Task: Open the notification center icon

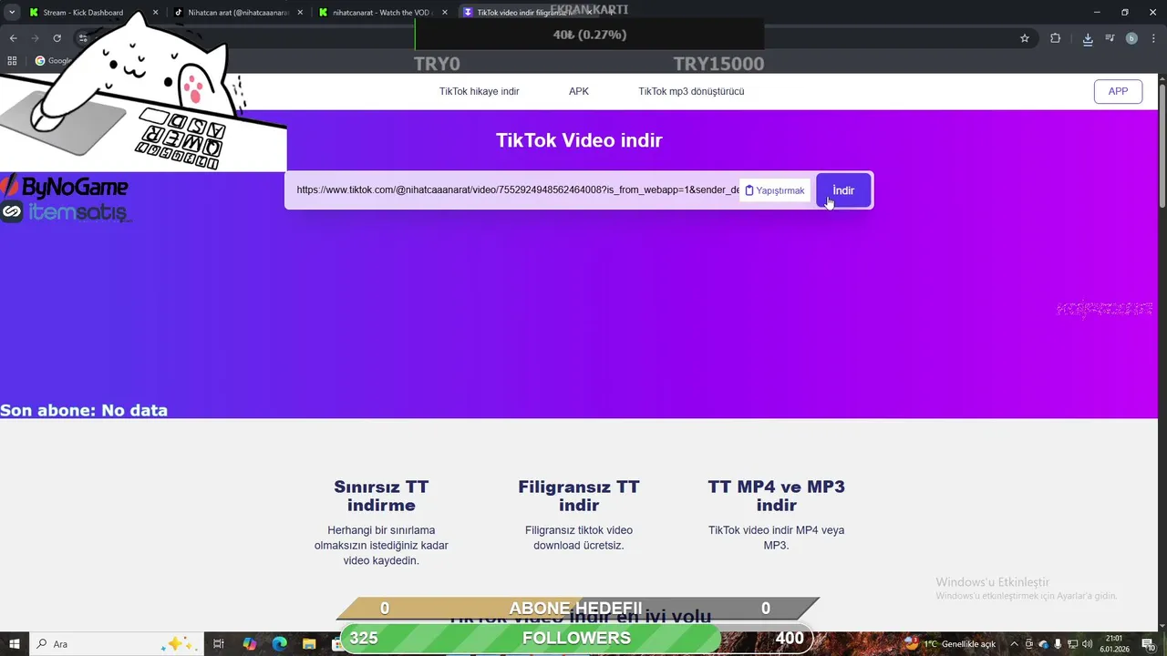Action: pyautogui.click(x=1148, y=644)
